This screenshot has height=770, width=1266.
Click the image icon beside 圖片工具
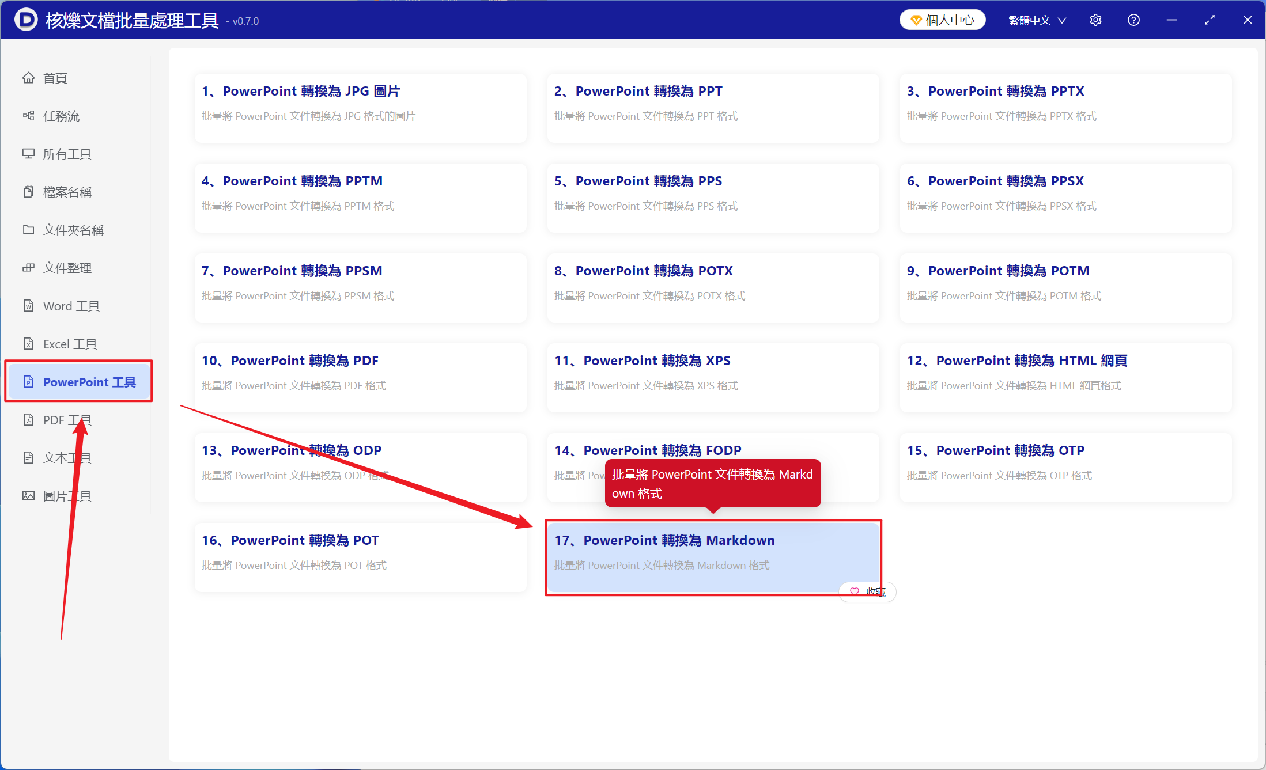click(x=28, y=496)
